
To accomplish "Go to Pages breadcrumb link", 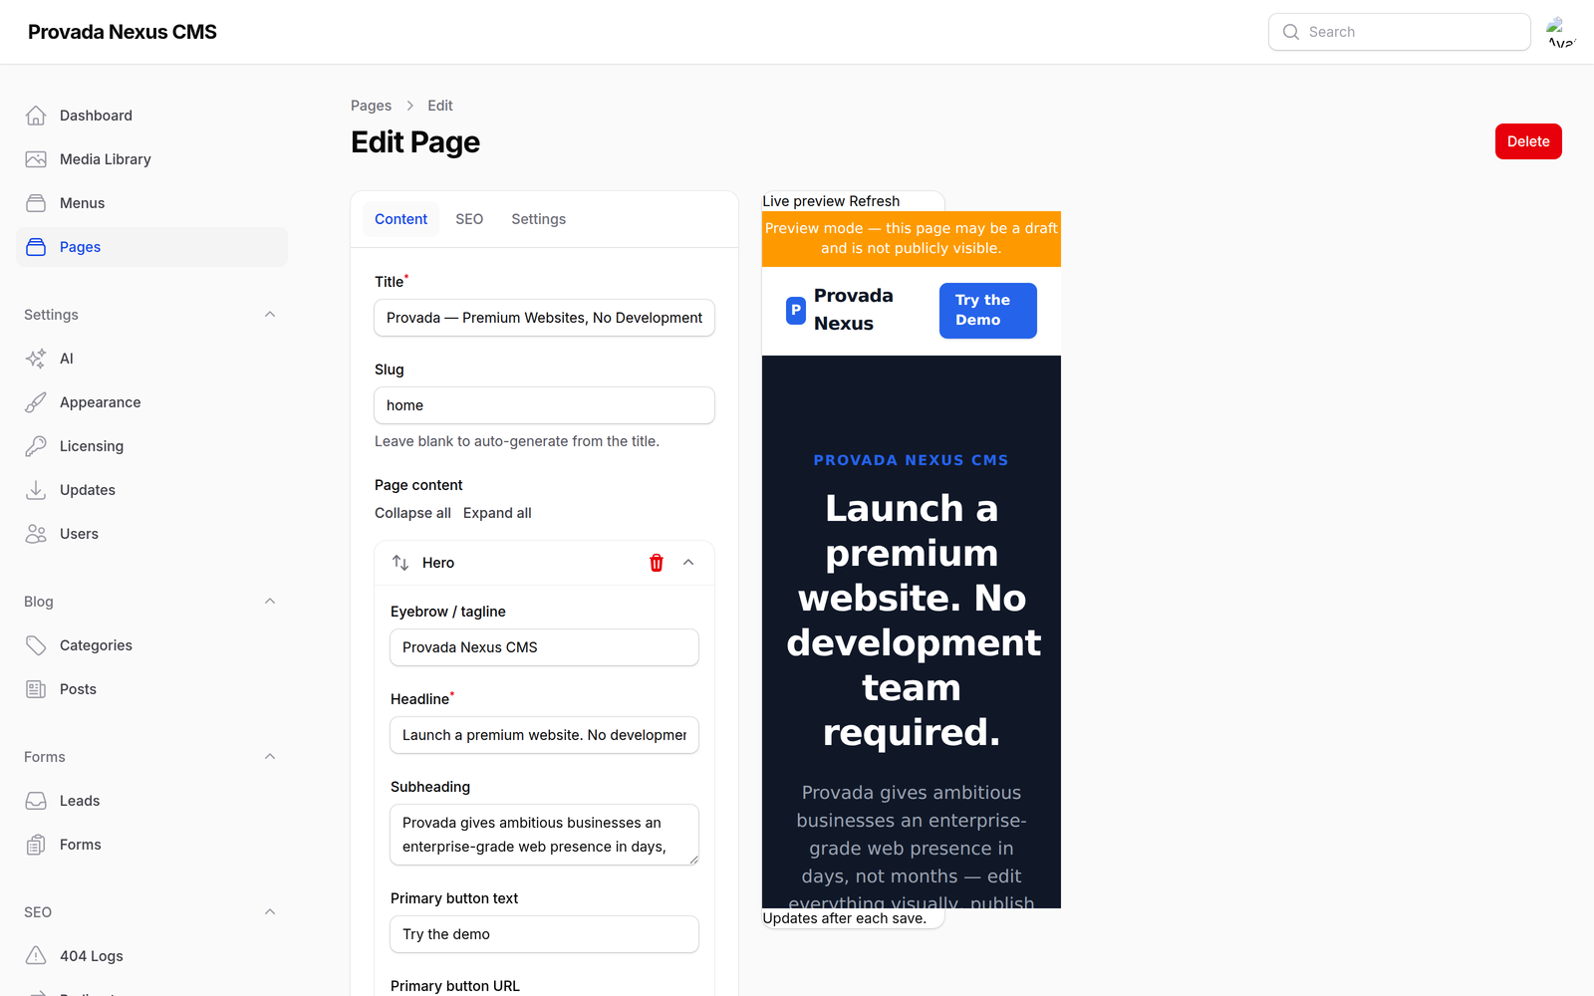I will pyautogui.click(x=371, y=106).
